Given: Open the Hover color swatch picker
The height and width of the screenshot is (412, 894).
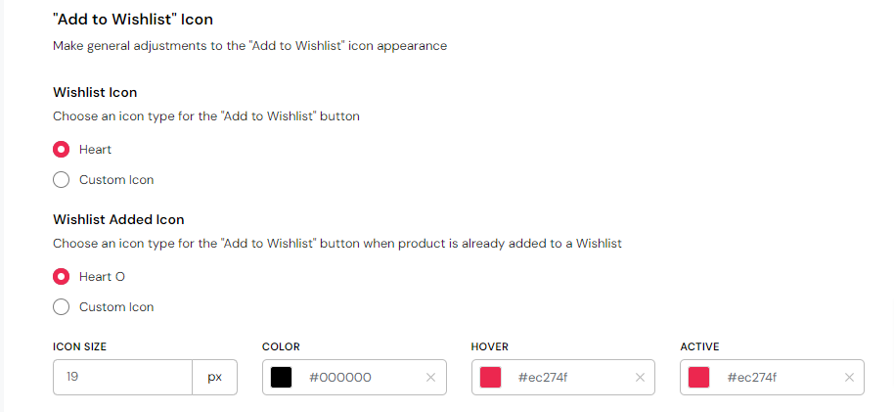Looking at the screenshot, I should point(491,377).
